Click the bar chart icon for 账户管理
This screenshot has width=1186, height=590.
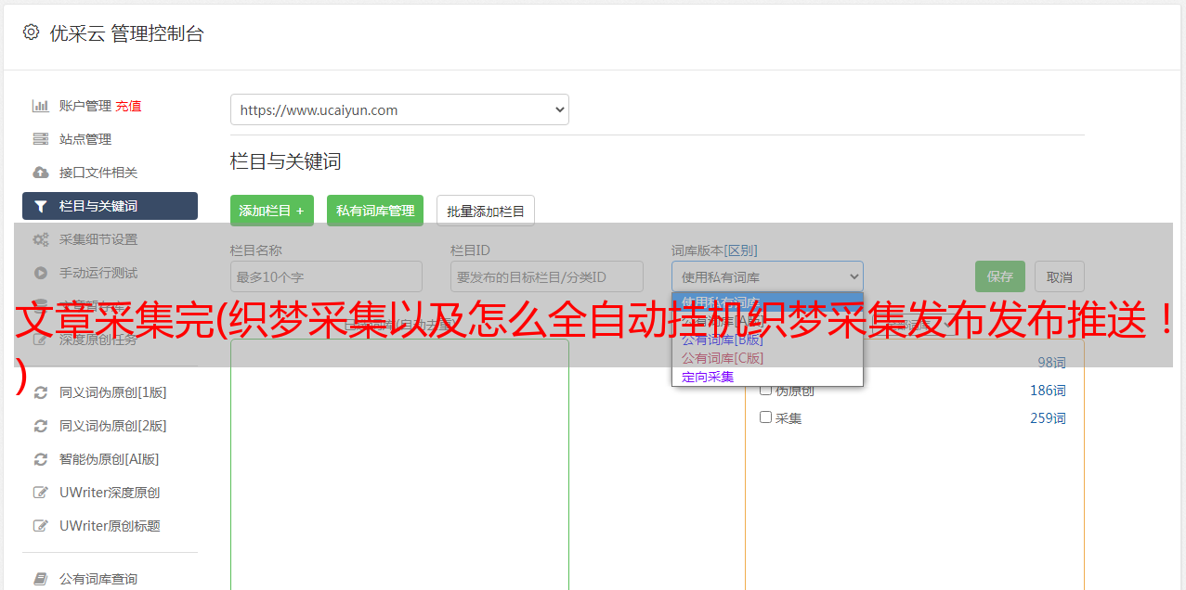point(41,106)
